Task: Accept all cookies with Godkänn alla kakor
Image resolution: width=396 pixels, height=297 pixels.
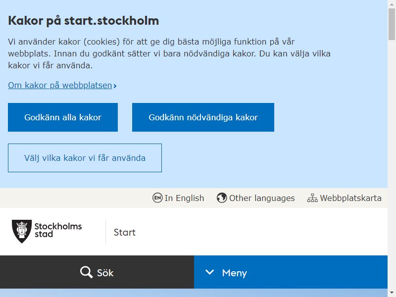Action: (63, 117)
